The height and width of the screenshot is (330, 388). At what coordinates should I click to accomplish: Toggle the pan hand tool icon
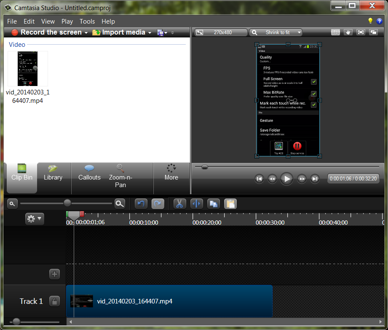click(348, 32)
